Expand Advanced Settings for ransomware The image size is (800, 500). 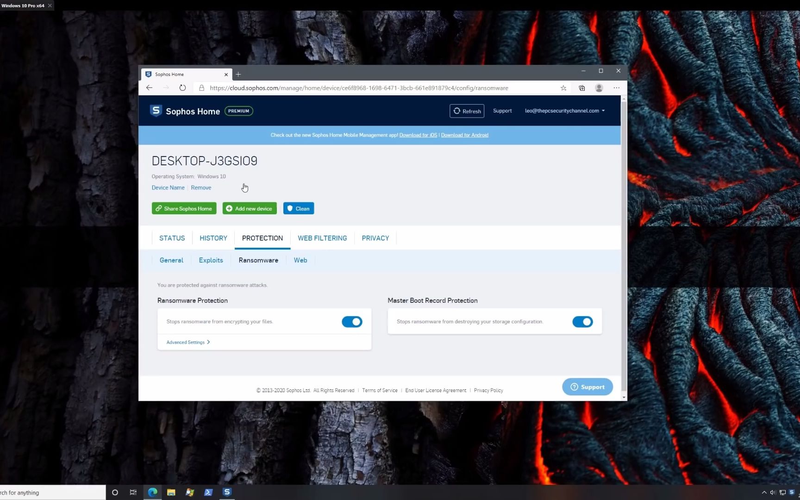point(188,342)
